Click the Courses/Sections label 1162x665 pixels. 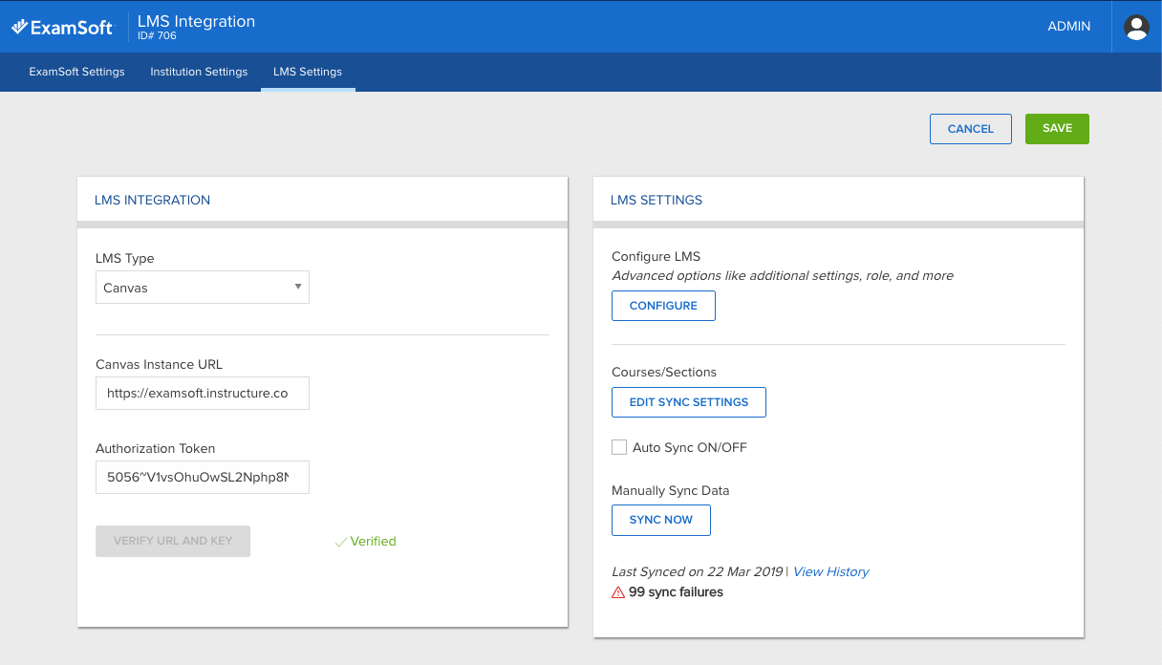pyautogui.click(x=664, y=373)
